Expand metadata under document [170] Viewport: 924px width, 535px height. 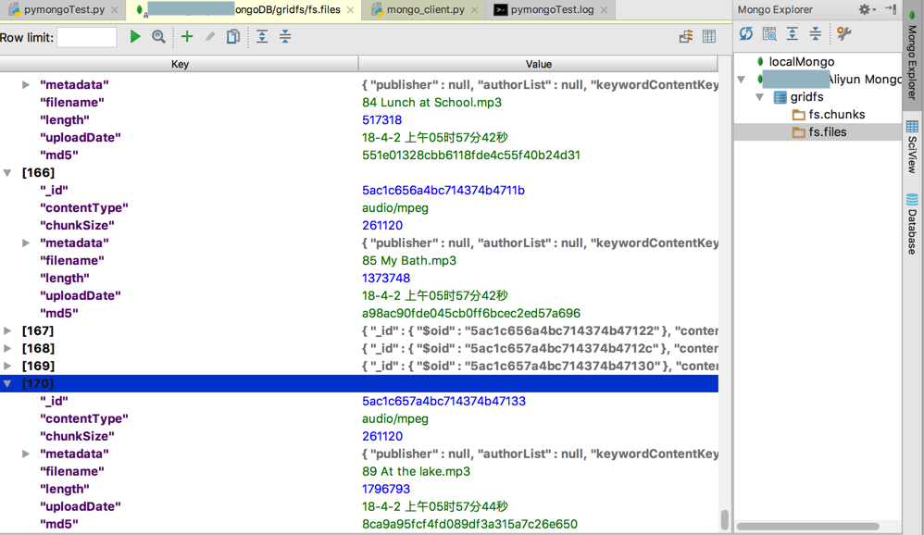[26, 454]
